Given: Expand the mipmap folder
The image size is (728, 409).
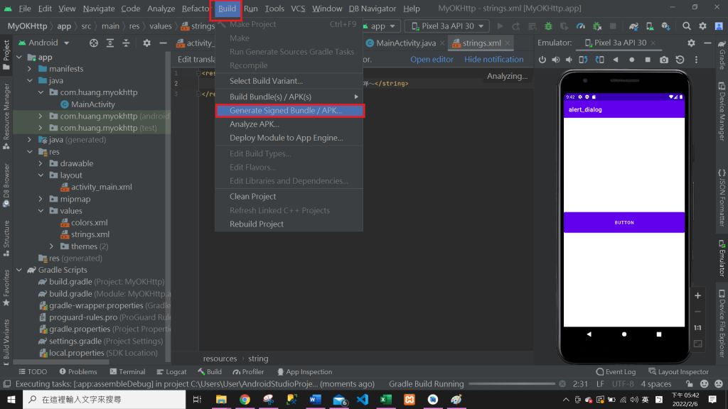Looking at the screenshot, I should (41, 199).
